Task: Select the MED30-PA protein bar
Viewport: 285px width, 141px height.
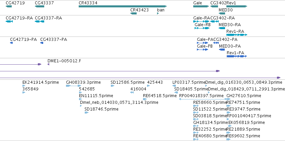Action: (x=222, y=50)
